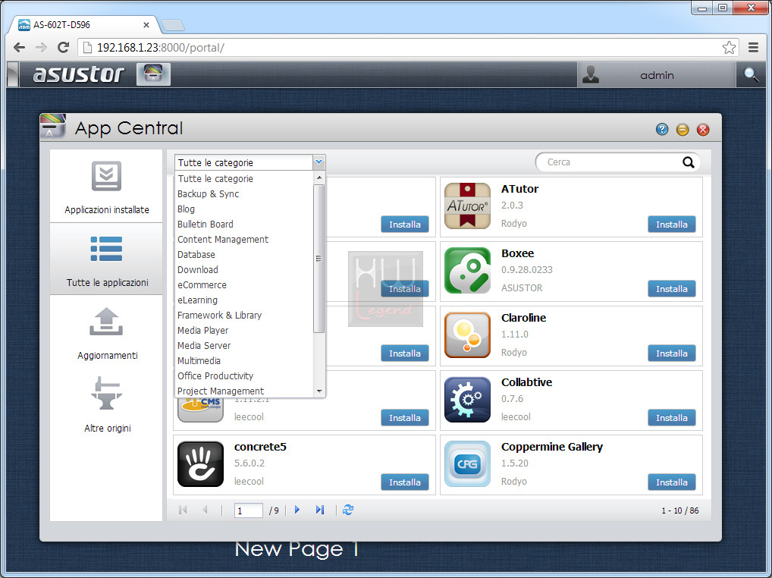Click the ATutor app icon
Image resolution: width=772 pixels, height=578 pixels.
point(467,206)
